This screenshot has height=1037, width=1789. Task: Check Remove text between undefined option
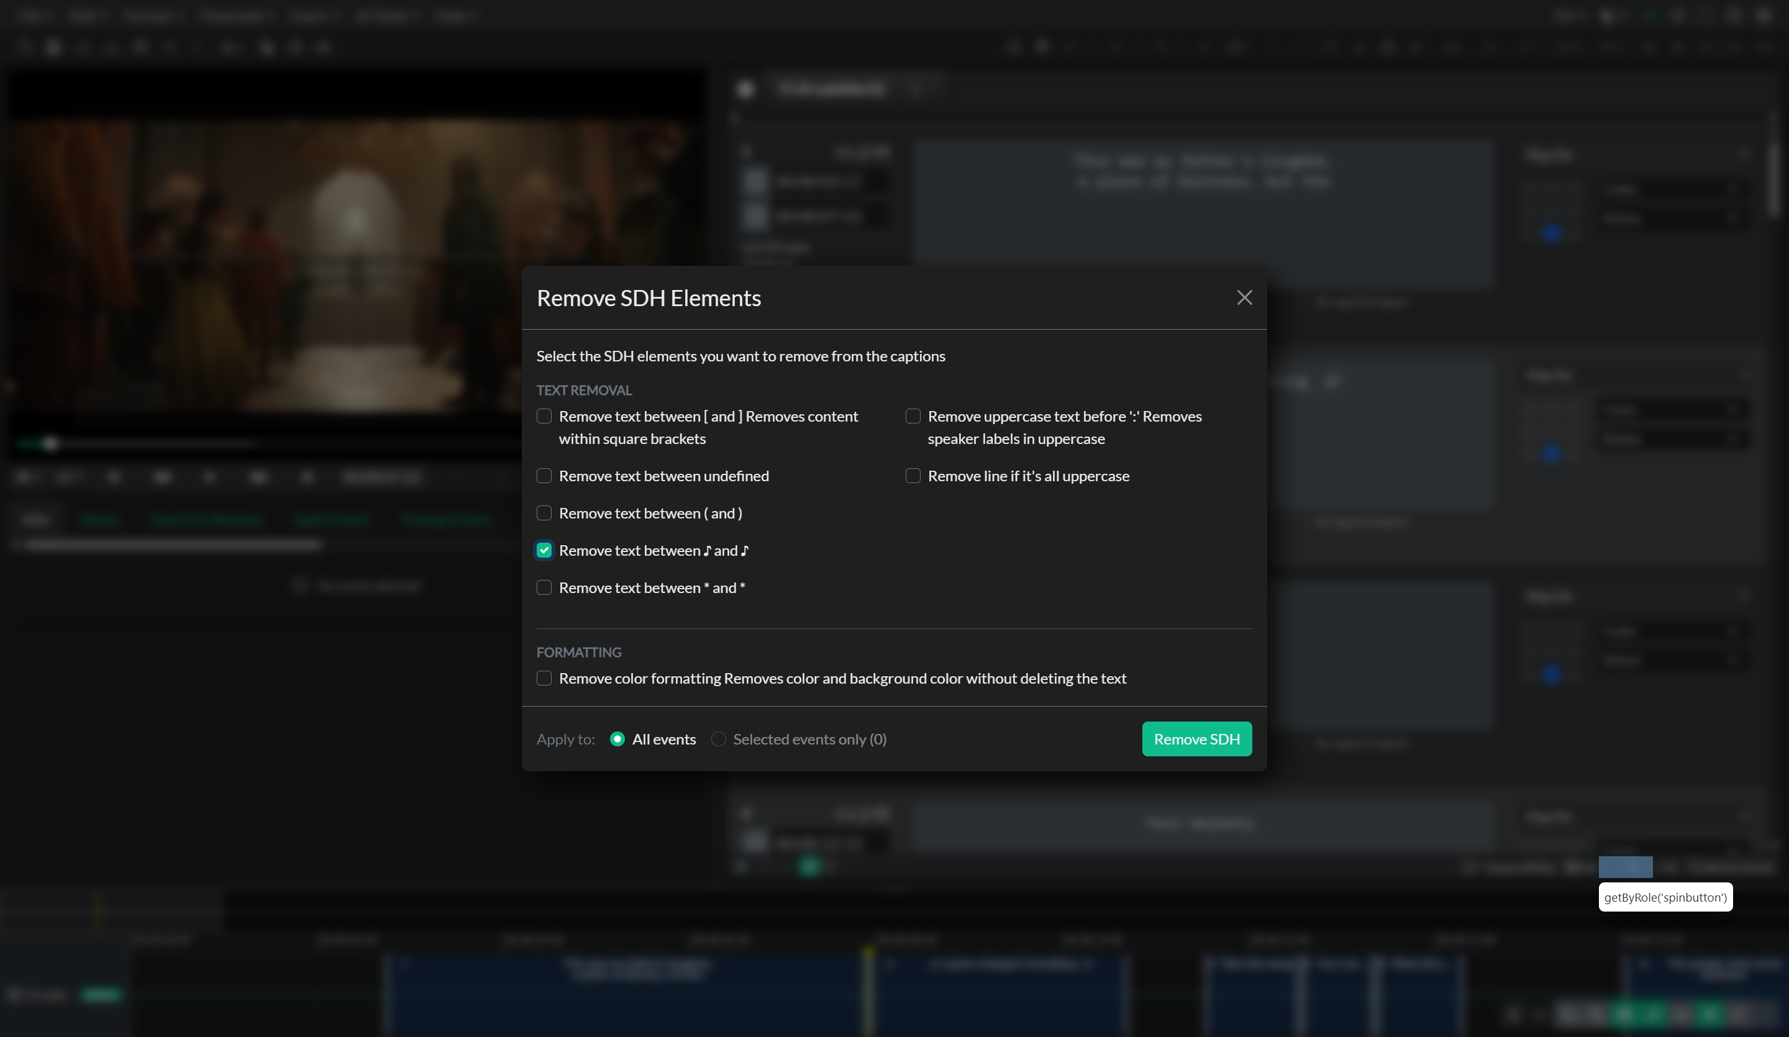tap(544, 476)
